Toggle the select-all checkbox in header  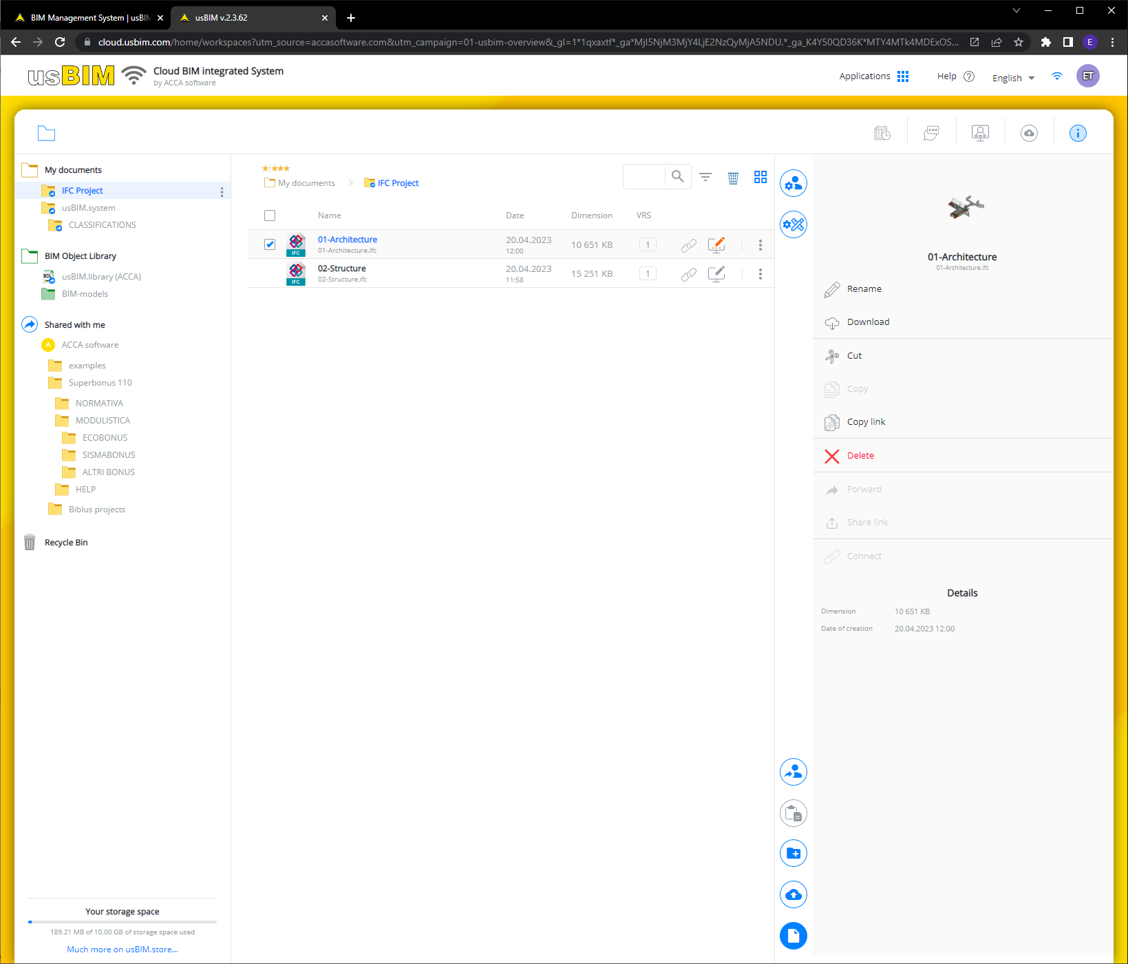[270, 216]
